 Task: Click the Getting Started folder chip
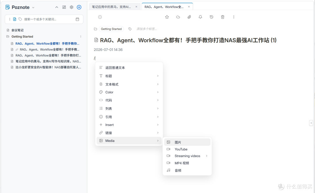[x=111, y=29]
